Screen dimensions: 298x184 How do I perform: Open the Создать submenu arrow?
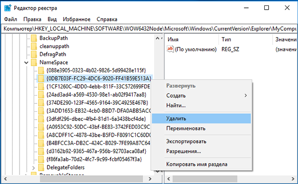tap(246, 95)
